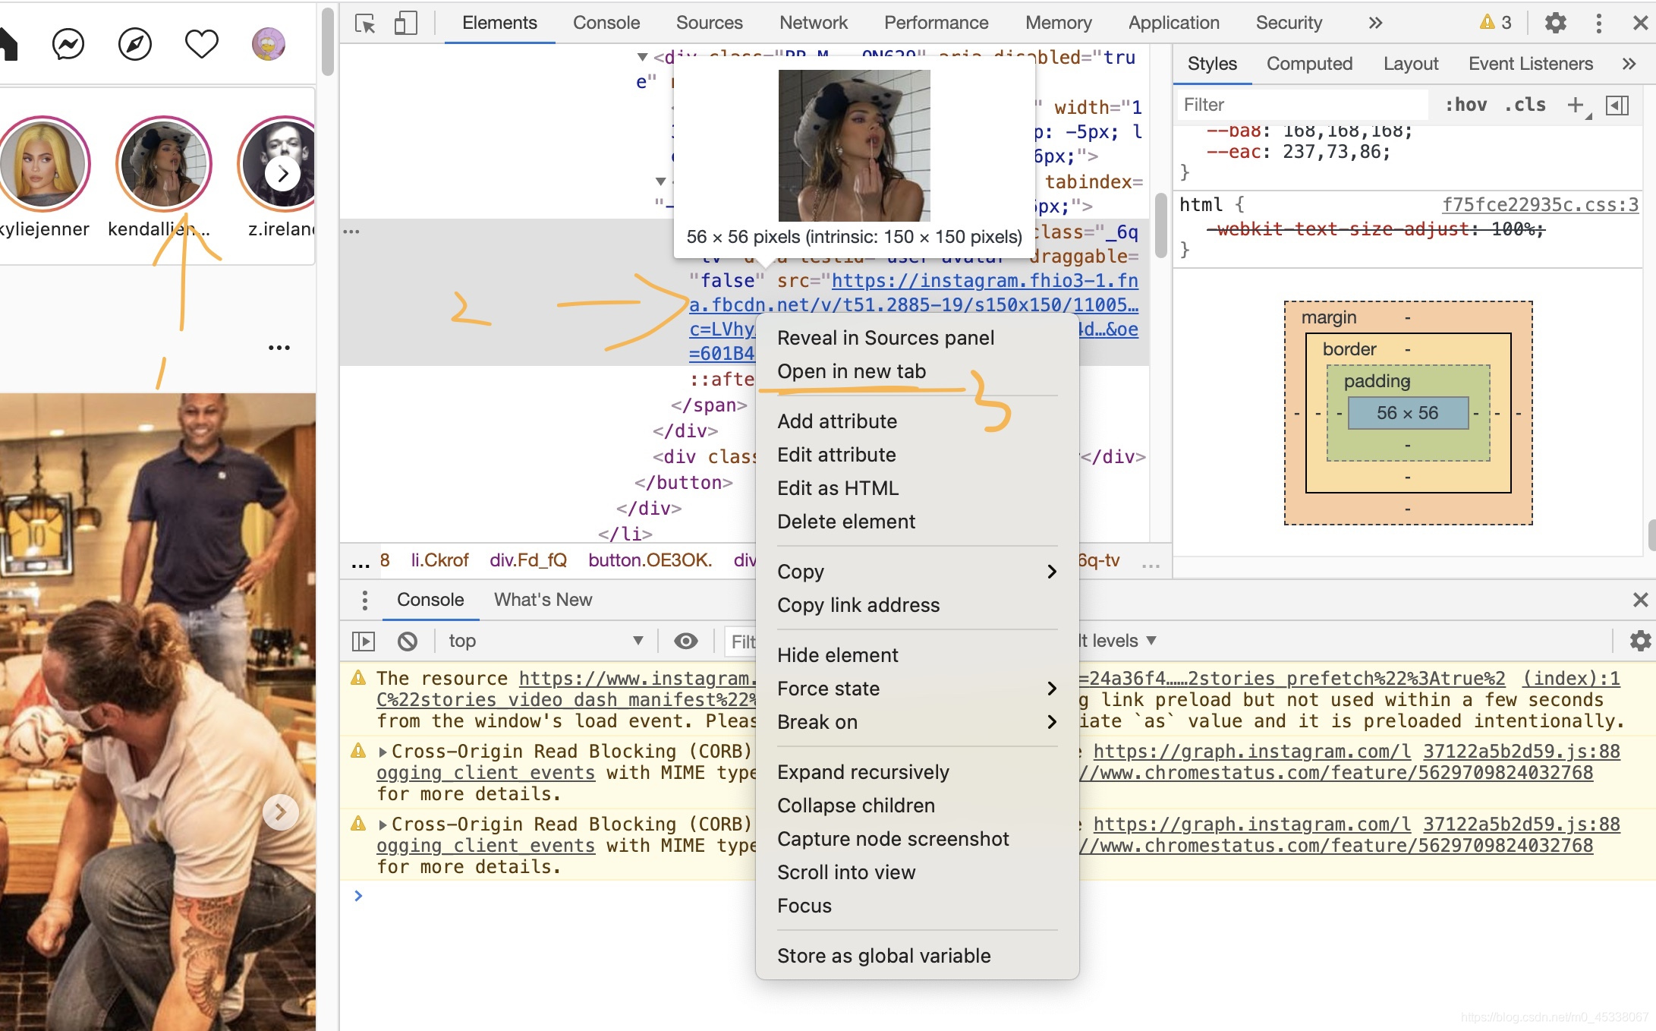Switch to the Sources tab
This screenshot has width=1656, height=1031.
[710, 23]
